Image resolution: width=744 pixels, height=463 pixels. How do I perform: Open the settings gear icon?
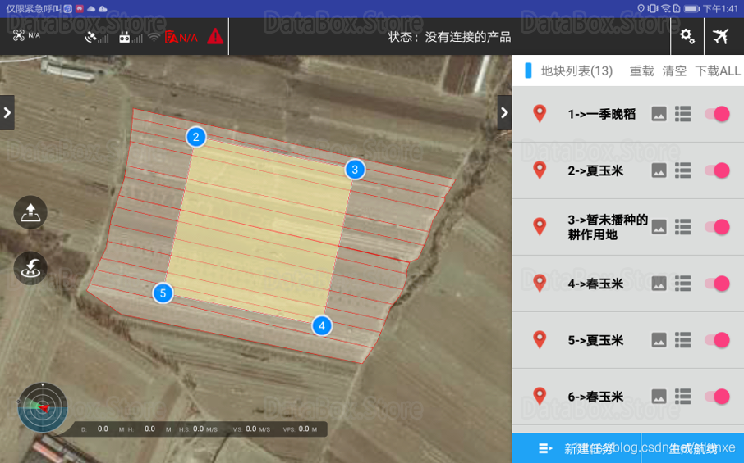coord(687,36)
